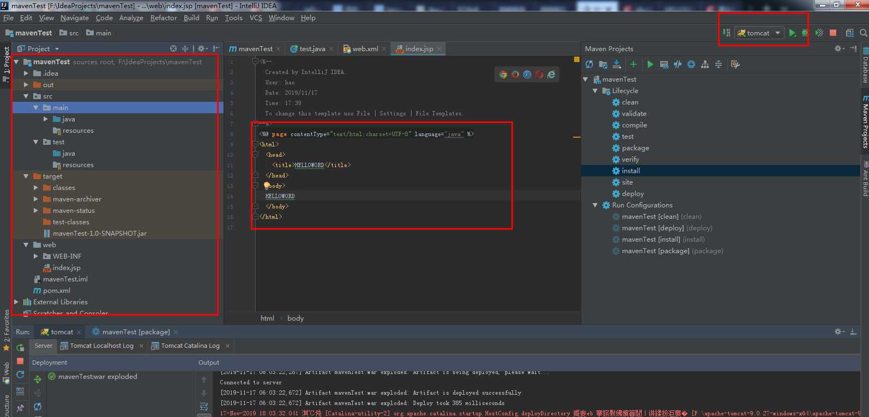
Task: Collapse Run Configurations node
Action: pyautogui.click(x=595, y=205)
